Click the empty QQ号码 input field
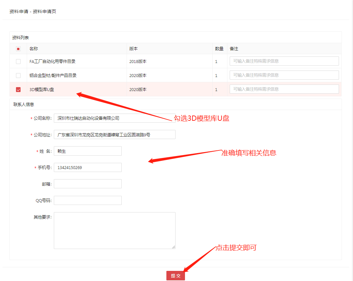 click(87, 200)
